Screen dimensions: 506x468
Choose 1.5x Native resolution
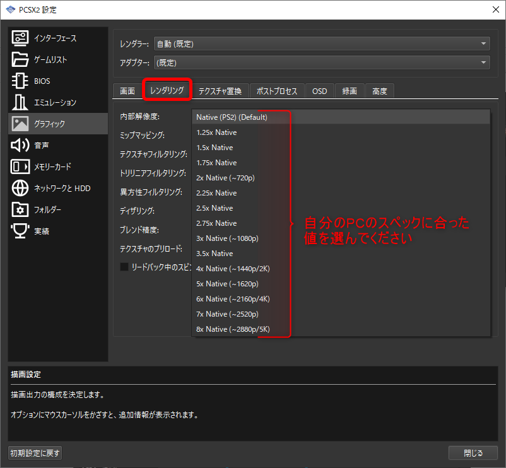pyautogui.click(x=341, y=148)
